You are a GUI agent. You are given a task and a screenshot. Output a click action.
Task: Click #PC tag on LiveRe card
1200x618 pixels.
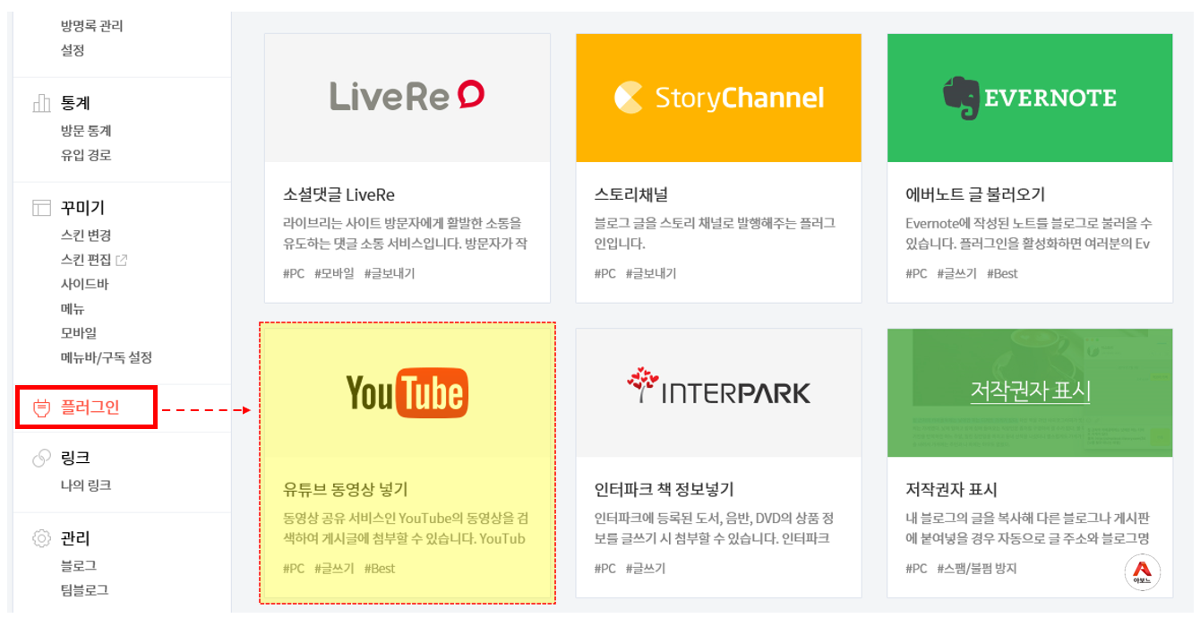(294, 274)
